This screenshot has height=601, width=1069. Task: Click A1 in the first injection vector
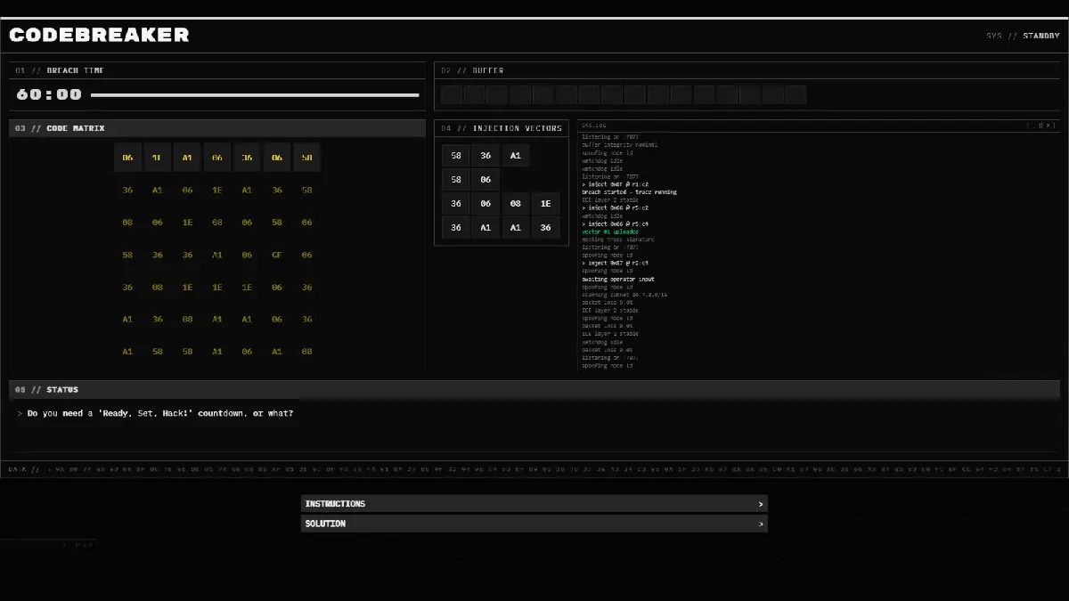[x=516, y=156]
